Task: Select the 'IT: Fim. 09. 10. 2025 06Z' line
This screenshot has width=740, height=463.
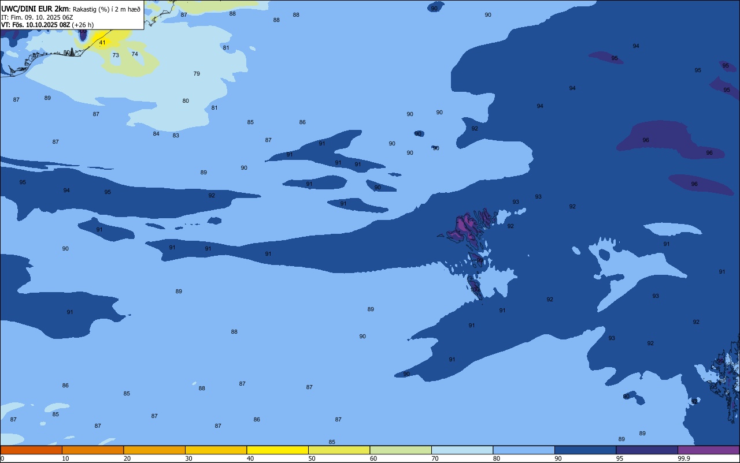Action: [37, 17]
